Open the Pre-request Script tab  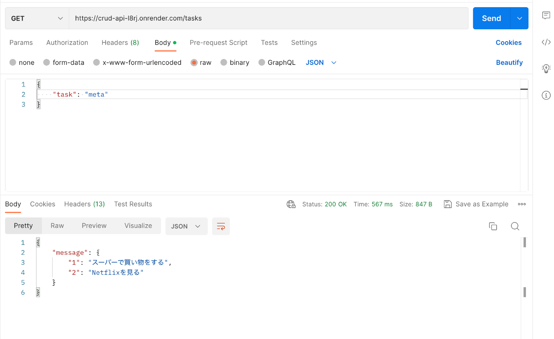point(218,43)
